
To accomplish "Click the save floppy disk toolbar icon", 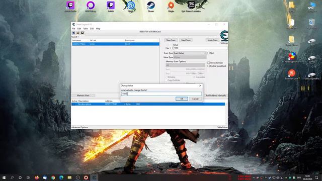I will coord(83,33).
